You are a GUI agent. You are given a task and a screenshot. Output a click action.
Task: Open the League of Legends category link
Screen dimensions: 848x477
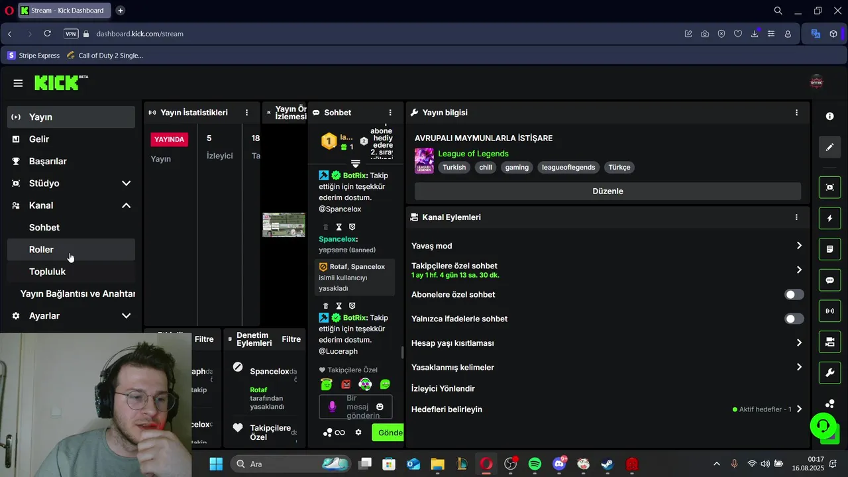473,154
